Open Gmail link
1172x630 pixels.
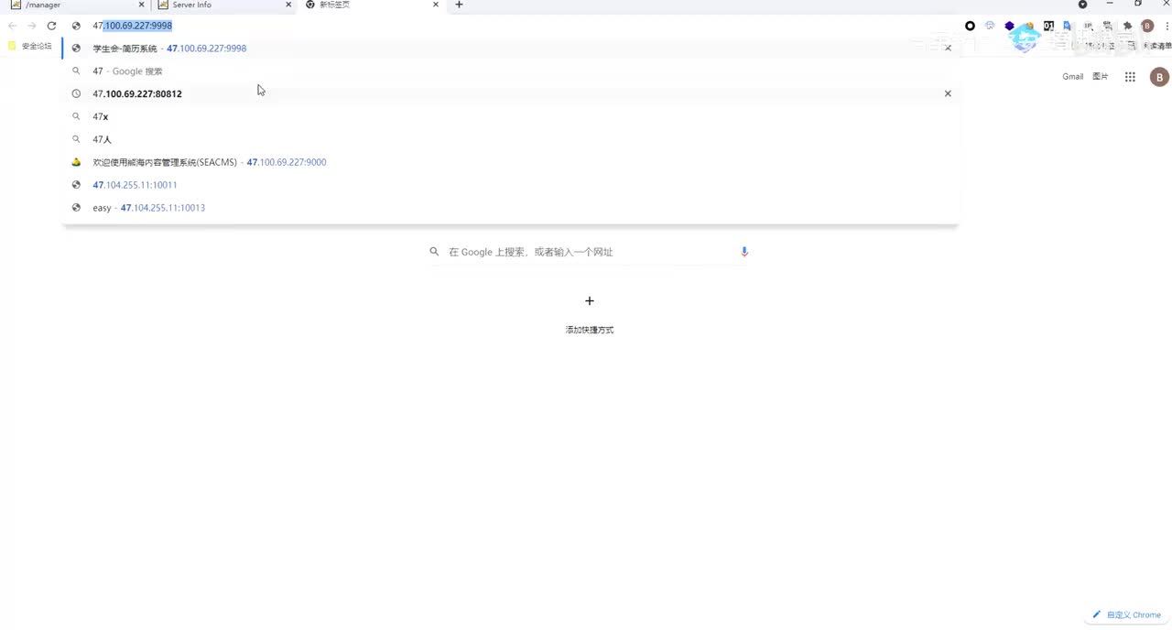click(1073, 77)
